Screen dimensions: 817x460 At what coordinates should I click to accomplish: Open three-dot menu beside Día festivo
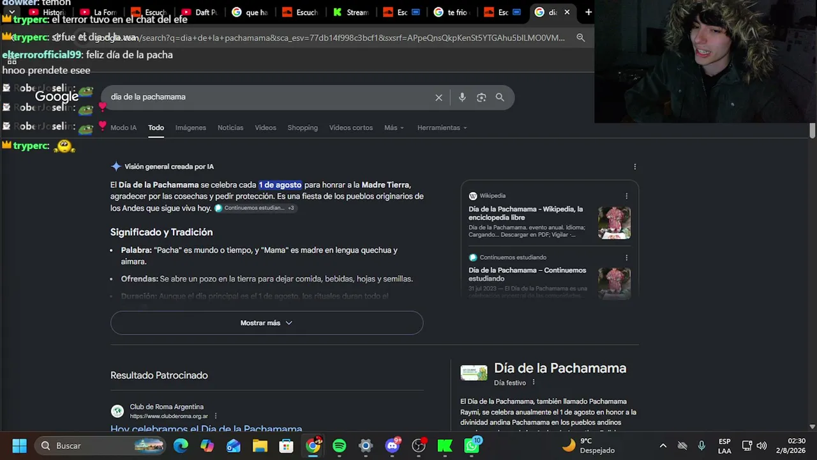pos(534,383)
